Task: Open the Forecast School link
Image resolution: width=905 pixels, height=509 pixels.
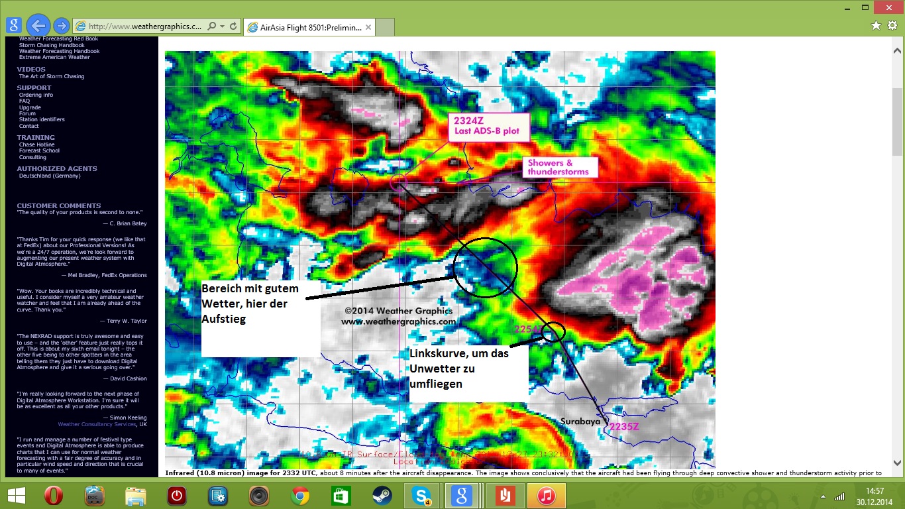Action: pyautogui.click(x=39, y=150)
